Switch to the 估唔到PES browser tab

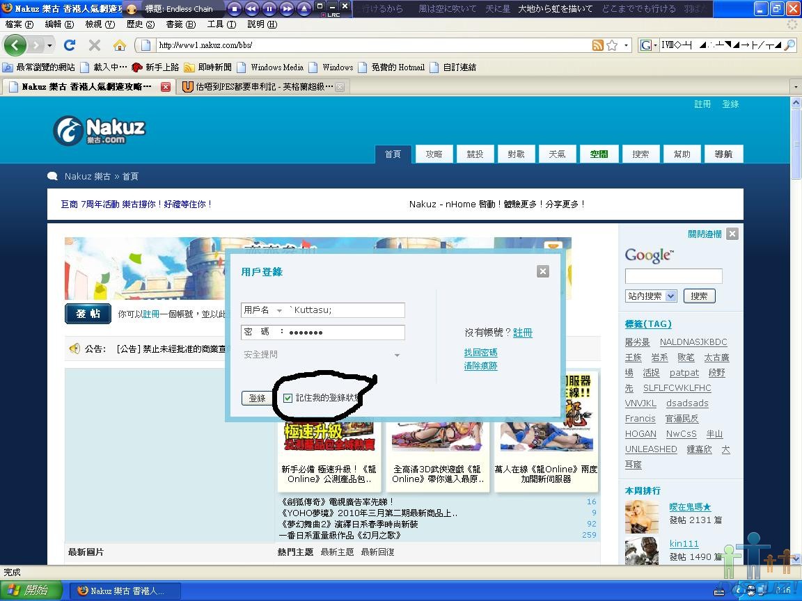click(x=264, y=87)
